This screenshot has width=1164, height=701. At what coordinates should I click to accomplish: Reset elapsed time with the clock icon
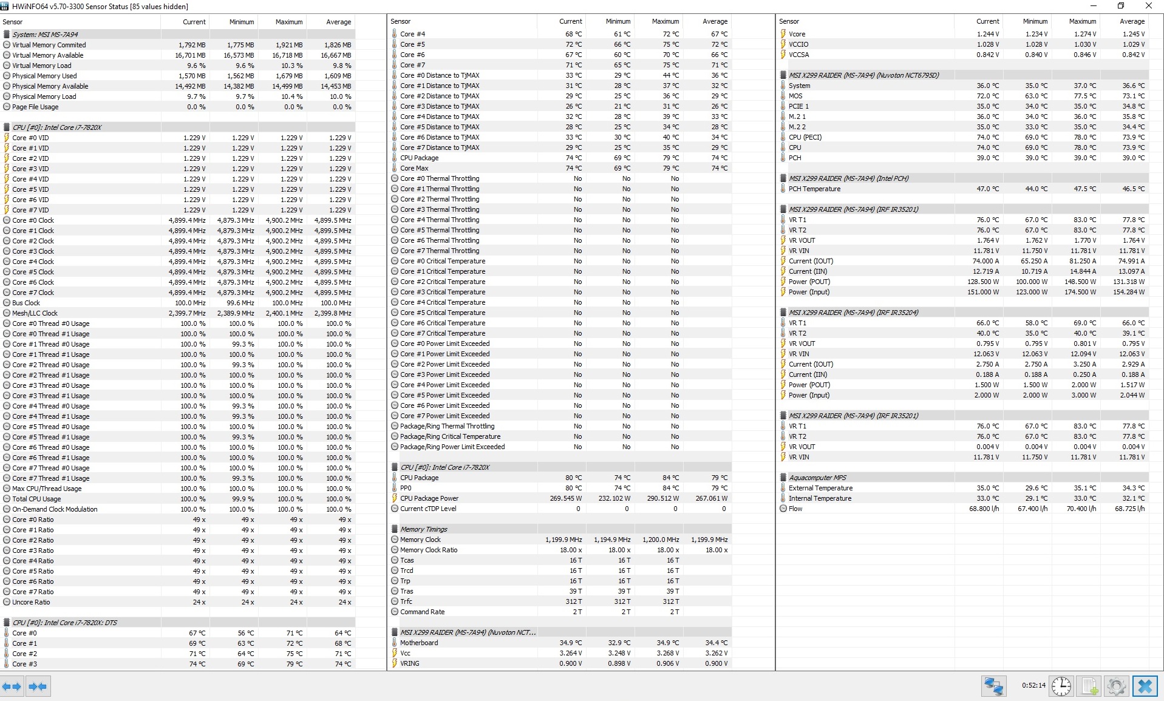pos(1061,686)
